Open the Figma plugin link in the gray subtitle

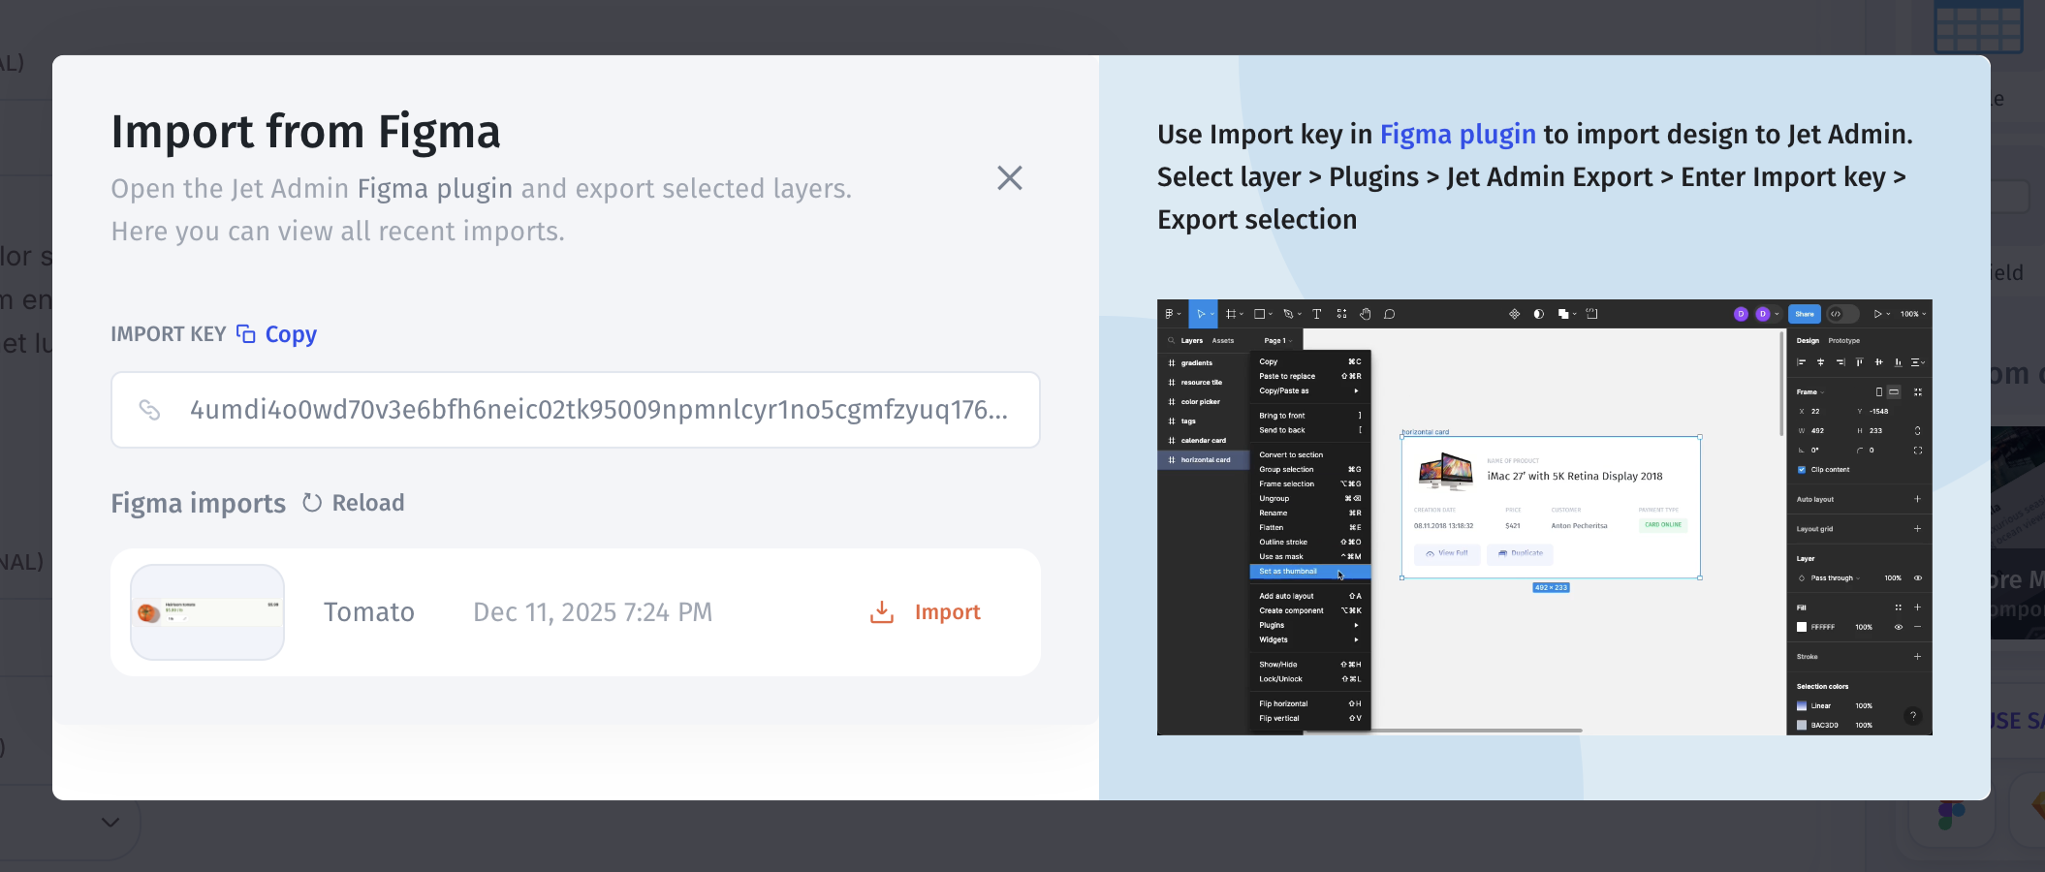(x=434, y=188)
